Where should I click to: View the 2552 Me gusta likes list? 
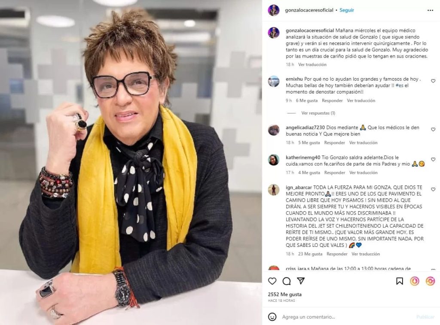click(x=285, y=295)
